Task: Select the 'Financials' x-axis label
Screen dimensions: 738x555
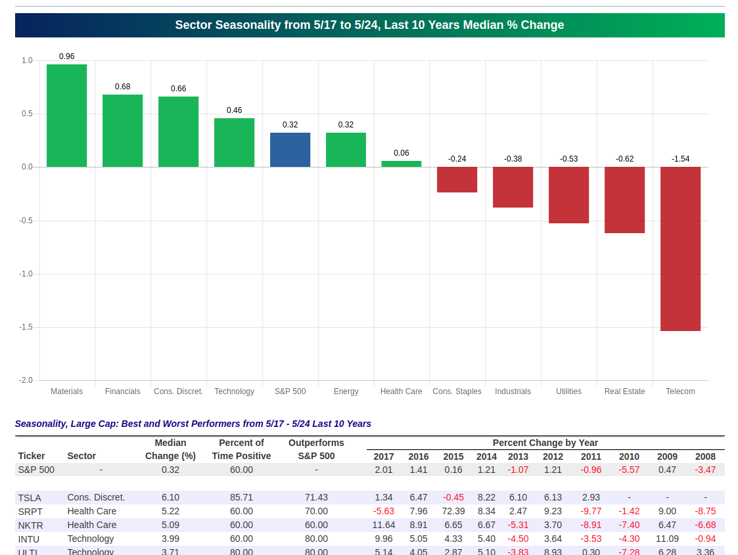Action: 122,391
